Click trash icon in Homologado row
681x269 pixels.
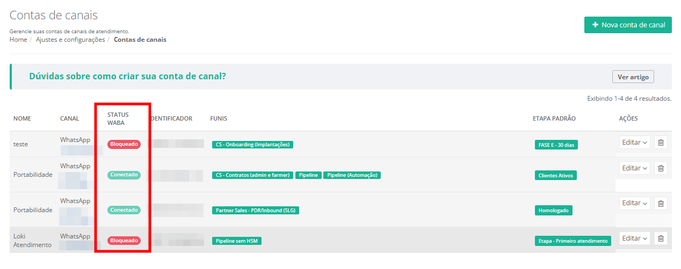[x=661, y=204]
